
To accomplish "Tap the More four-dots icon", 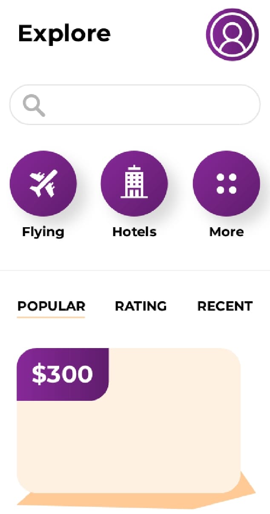I will click(x=226, y=183).
